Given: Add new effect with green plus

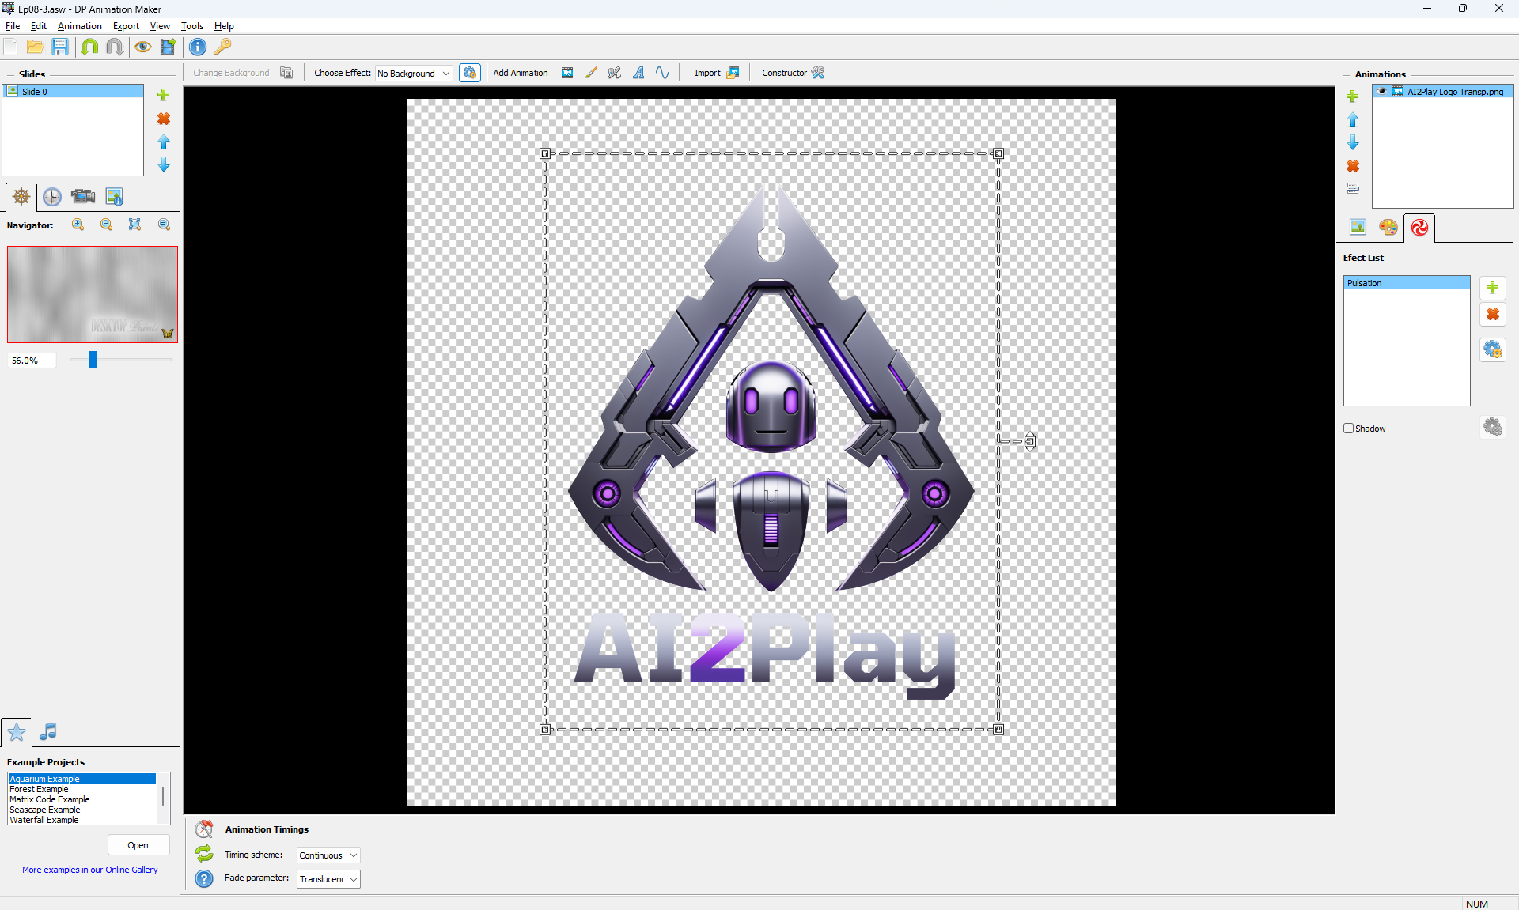Looking at the screenshot, I should (x=1492, y=288).
